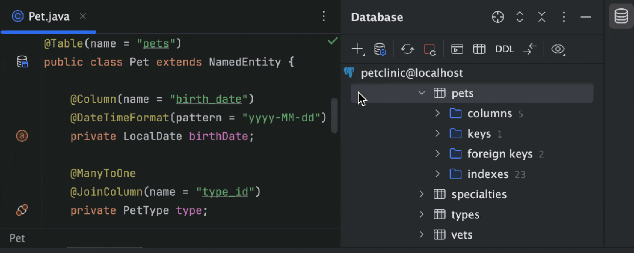Click the Collapse All icon in Database header
634x253 pixels.
tap(542, 17)
